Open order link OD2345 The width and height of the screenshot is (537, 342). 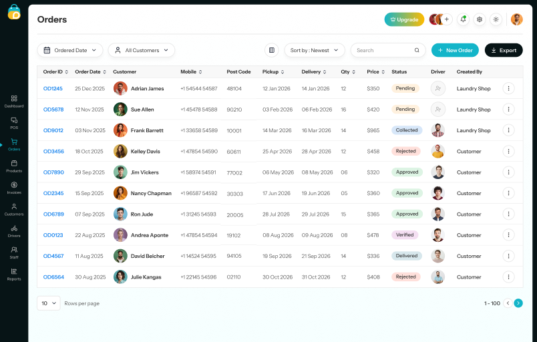[x=53, y=193]
